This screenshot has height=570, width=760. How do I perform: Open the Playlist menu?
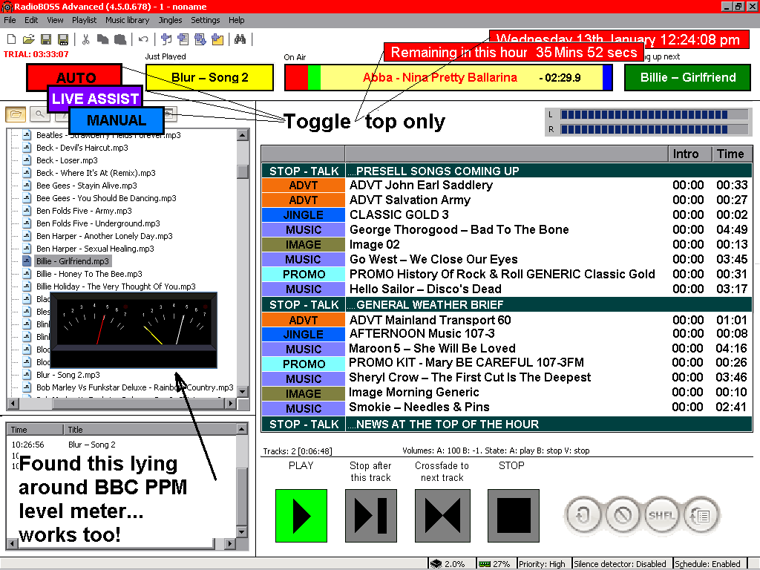pos(85,20)
